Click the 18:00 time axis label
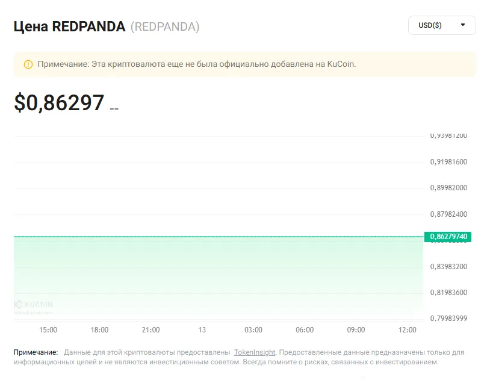The width and height of the screenshot is (493, 386). pyautogui.click(x=99, y=330)
